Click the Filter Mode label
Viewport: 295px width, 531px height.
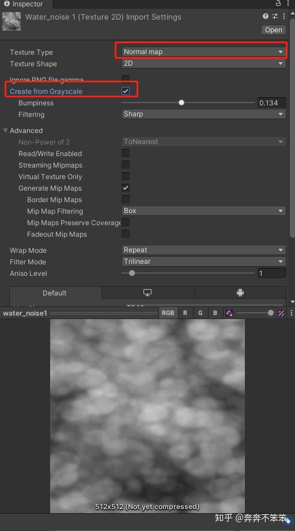click(28, 262)
